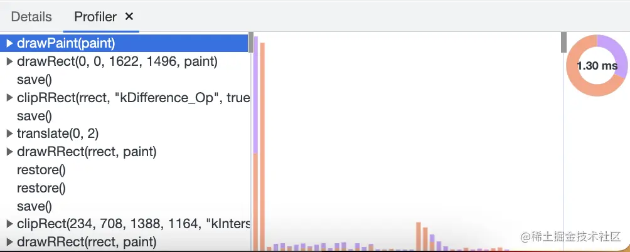Click the 1.30 ms donut chart

[x=597, y=65]
